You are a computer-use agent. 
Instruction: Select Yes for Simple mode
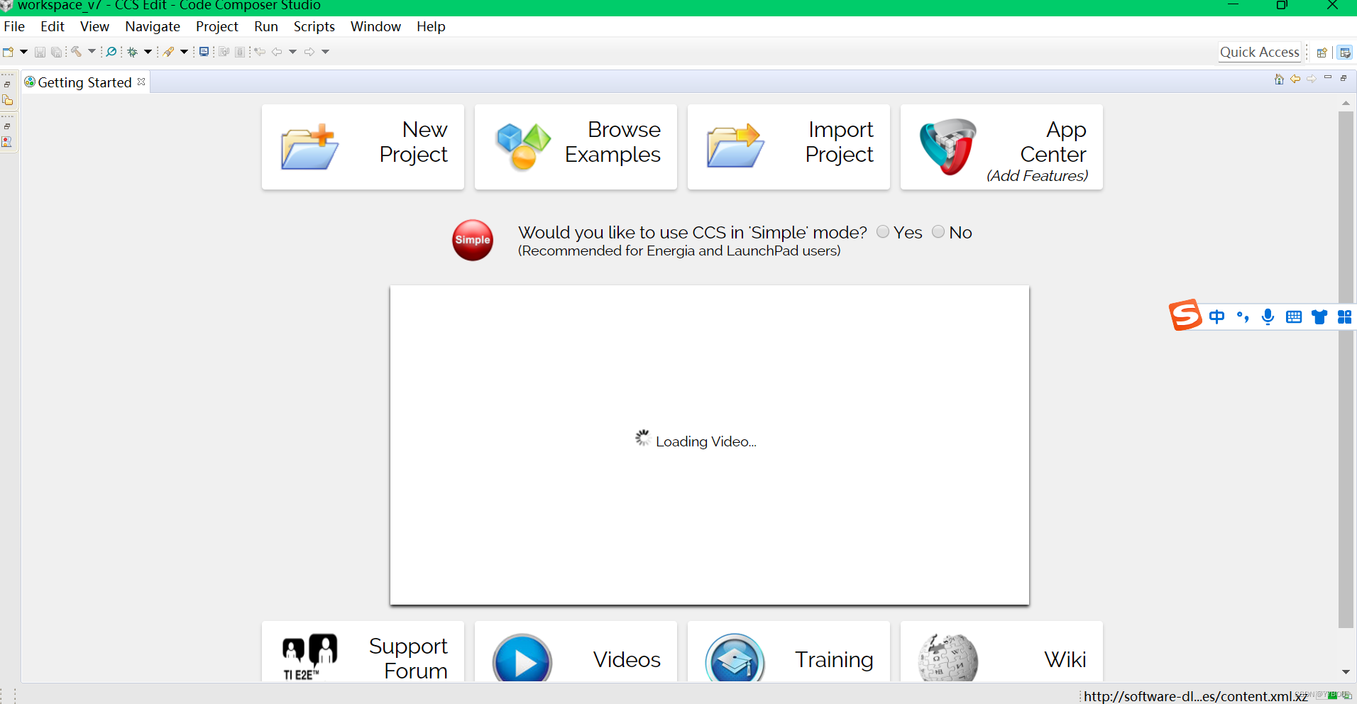[883, 231]
